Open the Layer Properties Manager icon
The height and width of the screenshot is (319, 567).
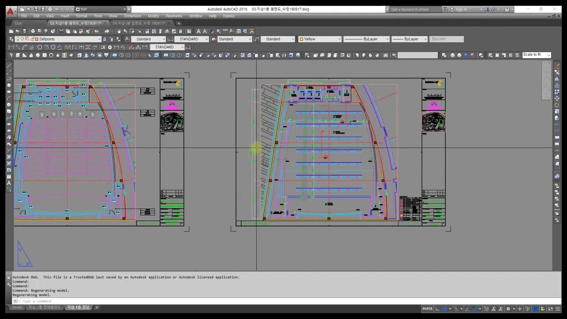coord(12,39)
